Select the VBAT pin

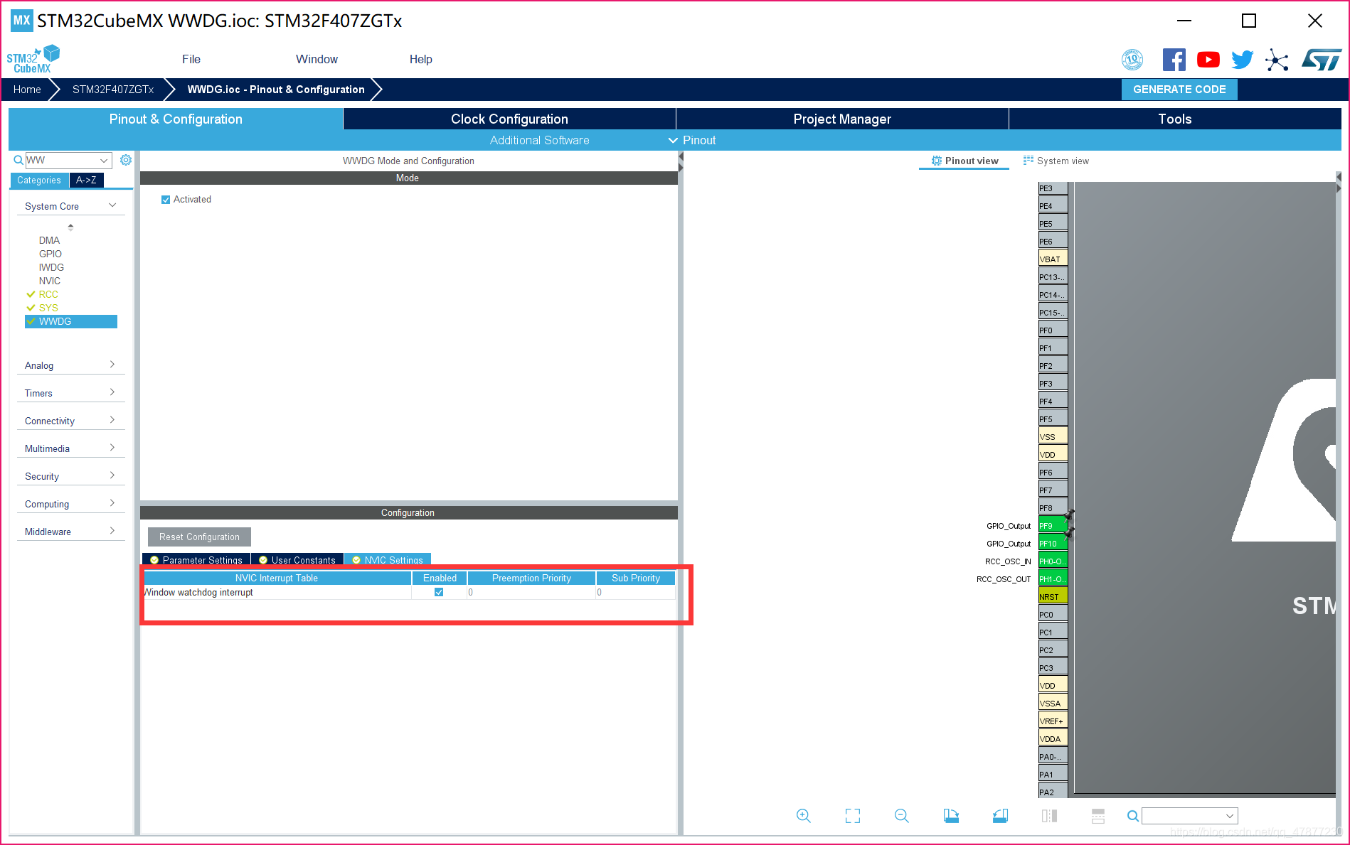click(x=1053, y=259)
